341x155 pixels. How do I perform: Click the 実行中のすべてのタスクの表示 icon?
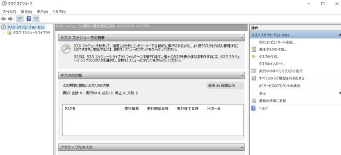coord(254,71)
